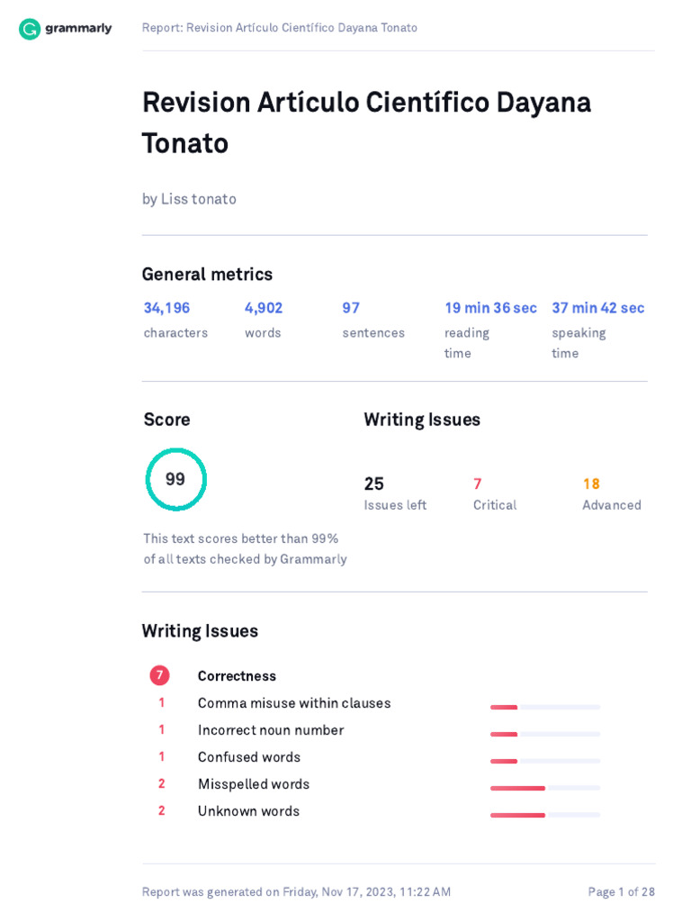Image resolution: width=691 pixels, height=922 pixels.
Task: Expand the Correctness issues category
Action: coord(237,676)
